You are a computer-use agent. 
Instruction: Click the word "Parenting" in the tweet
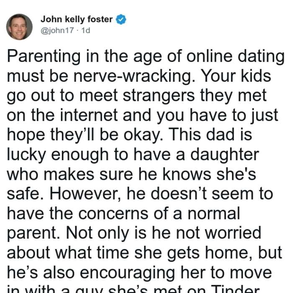click(x=44, y=57)
